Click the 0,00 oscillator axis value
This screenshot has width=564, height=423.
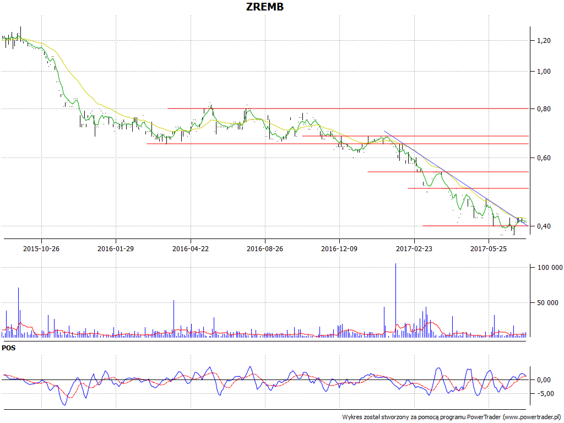point(544,380)
